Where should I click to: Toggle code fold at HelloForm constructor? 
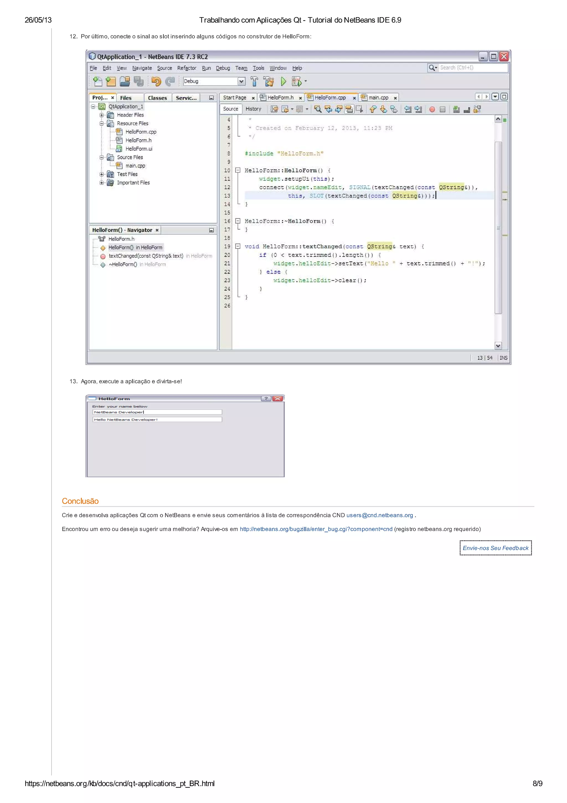point(238,170)
